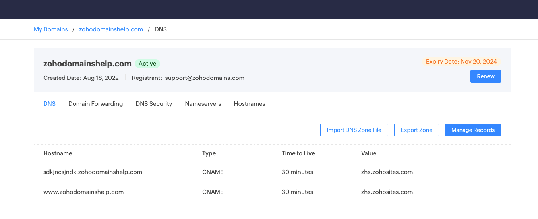This screenshot has width=538, height=219.
Task: Switch to the Nameservers tab
Action: (203, 104)
